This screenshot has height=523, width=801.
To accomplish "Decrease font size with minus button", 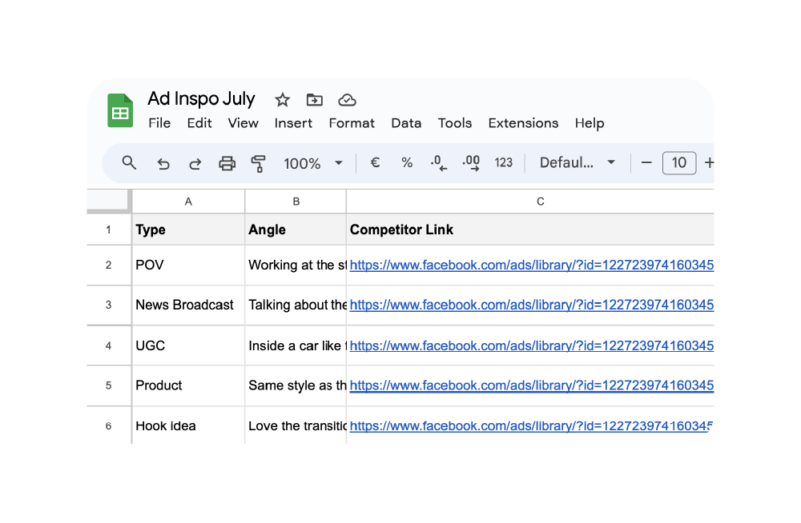I will point(646,163).
